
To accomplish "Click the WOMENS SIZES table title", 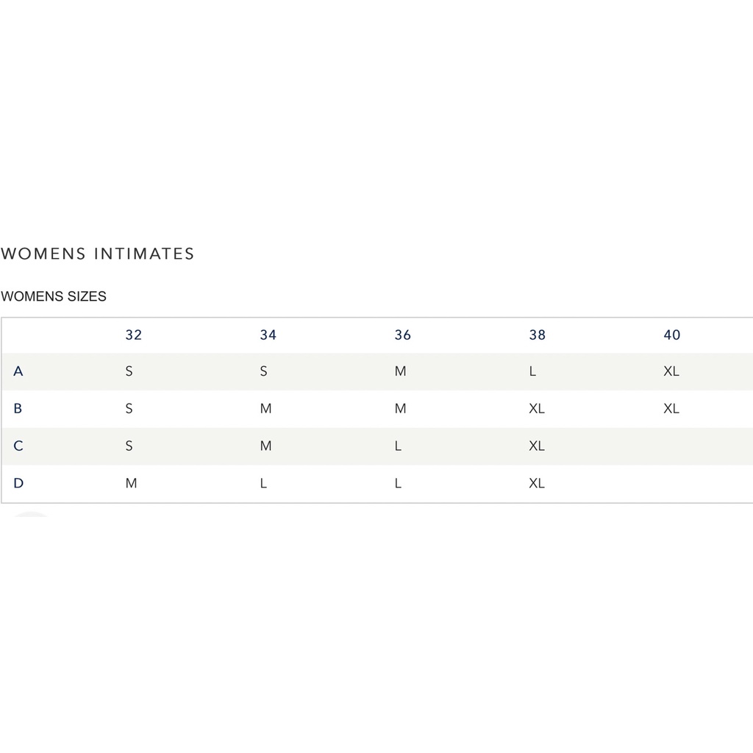I will [54, 296].
